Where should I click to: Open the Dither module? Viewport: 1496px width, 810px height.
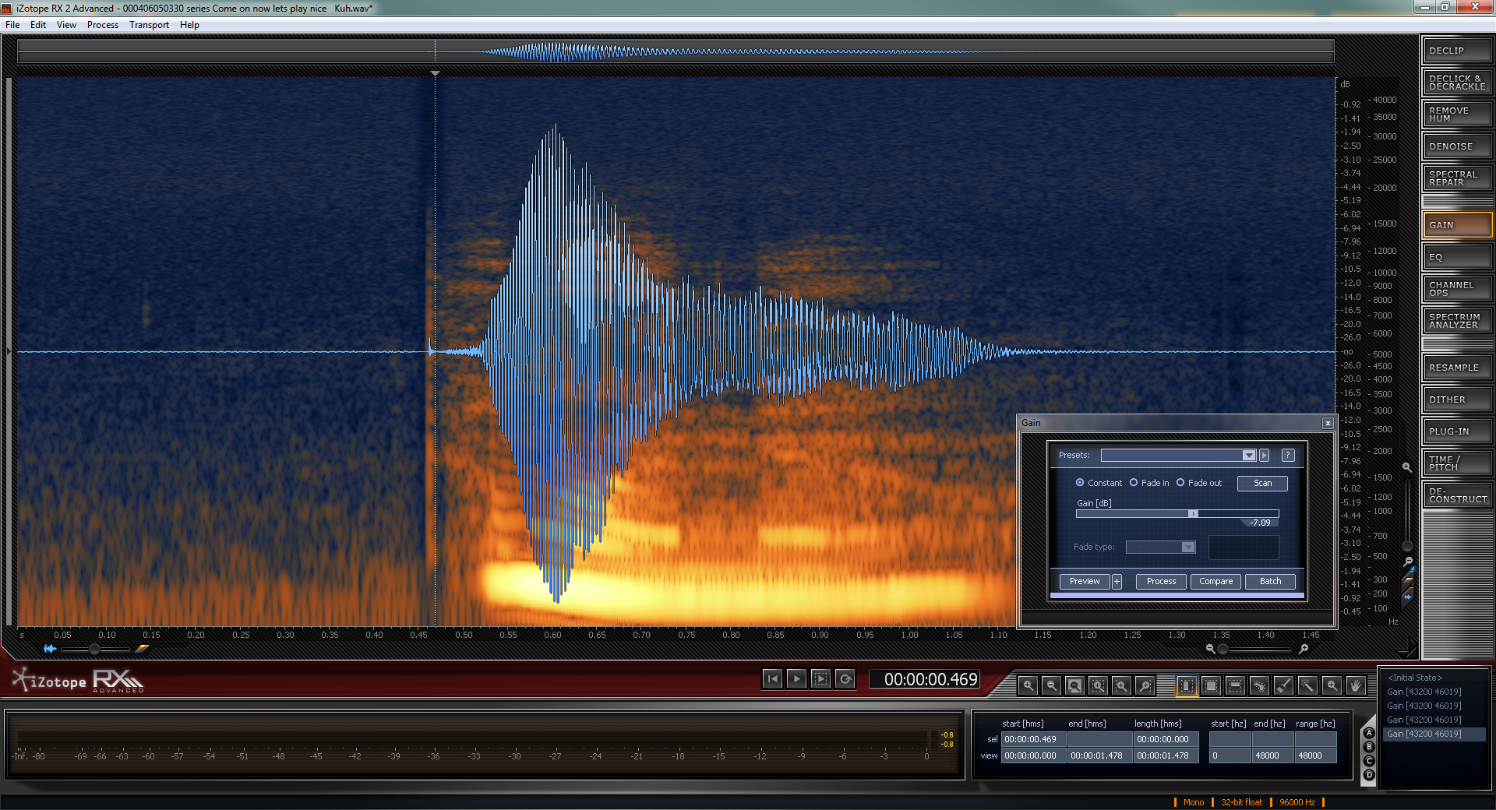(1457, 400)
